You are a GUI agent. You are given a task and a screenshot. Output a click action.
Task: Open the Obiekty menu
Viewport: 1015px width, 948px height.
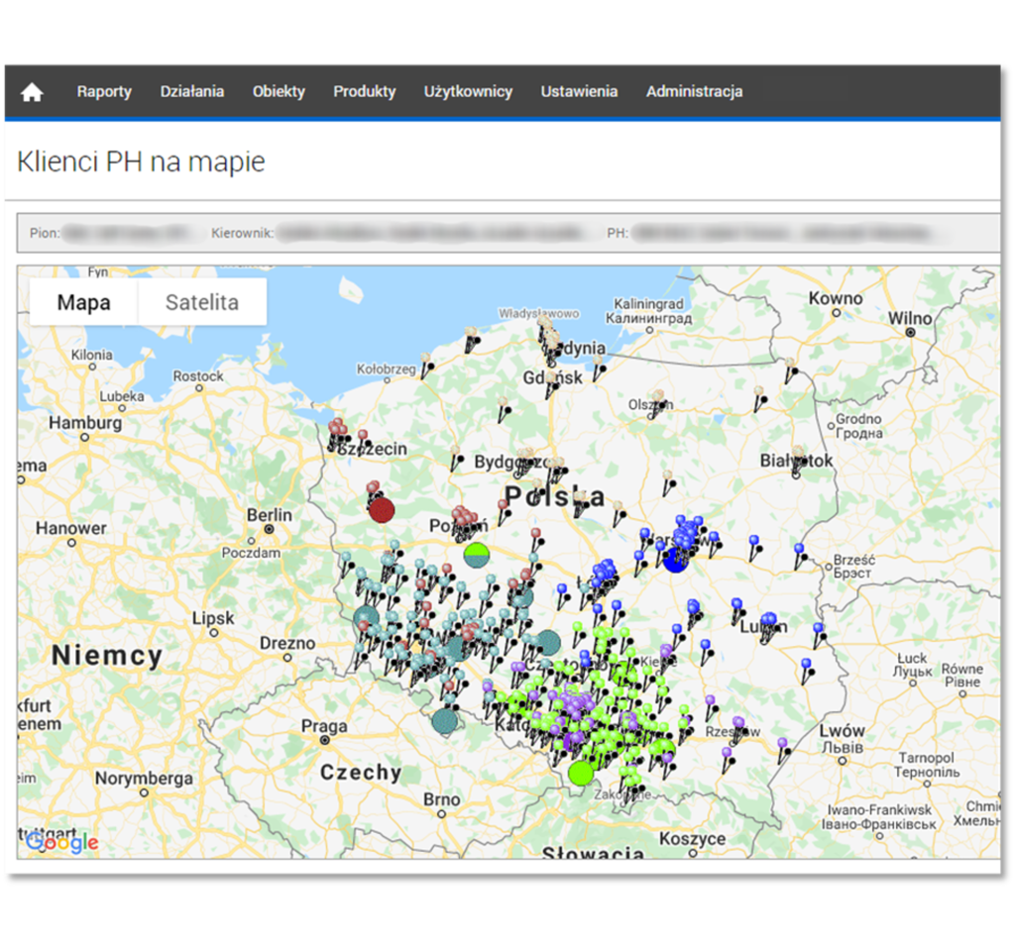pos(279,92)
